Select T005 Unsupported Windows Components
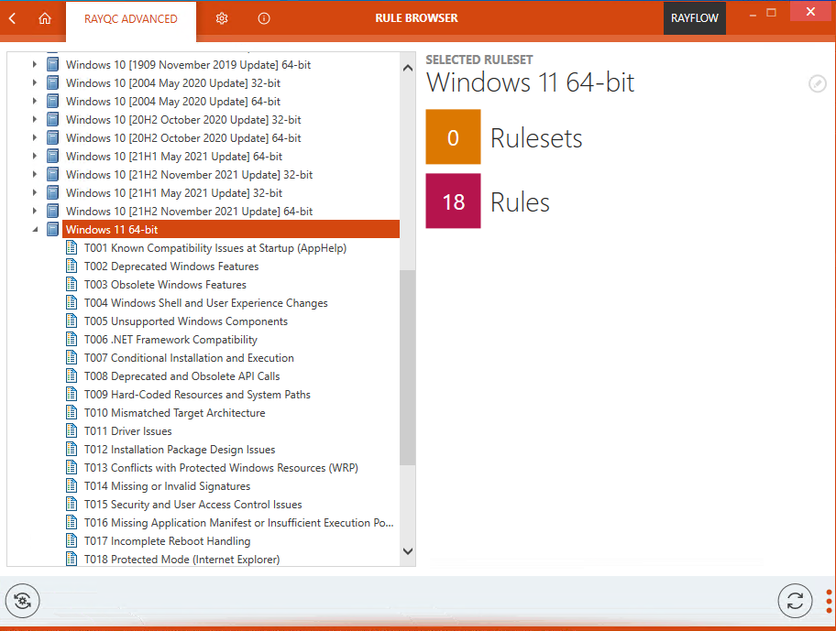836x631 pixels. 186,321
